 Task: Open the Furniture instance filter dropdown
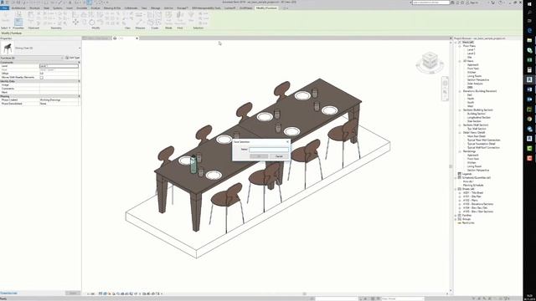[62, 58]
